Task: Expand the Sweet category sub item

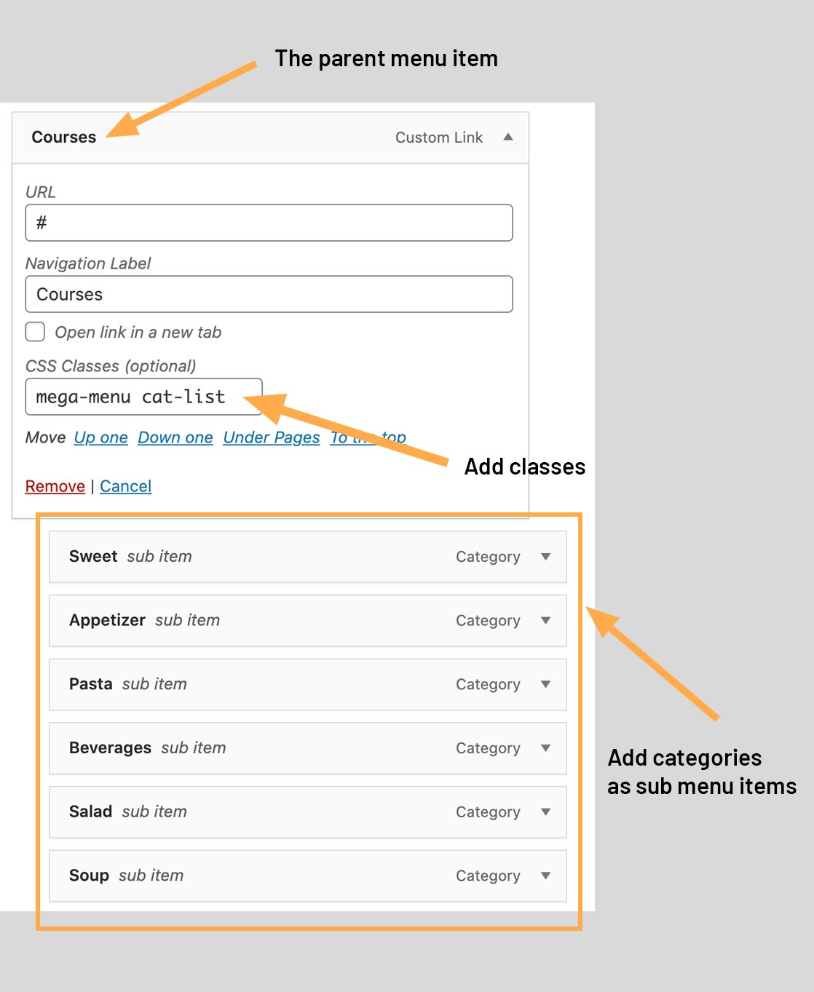Action: (545, 557)
